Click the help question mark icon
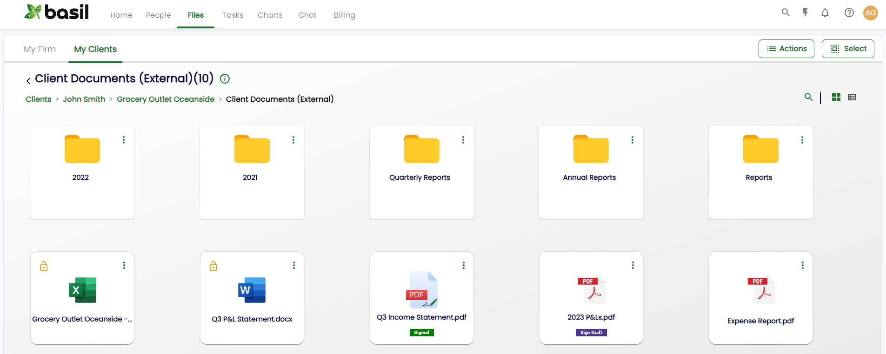This screenshot has height=354, width=886. [849, 13]
